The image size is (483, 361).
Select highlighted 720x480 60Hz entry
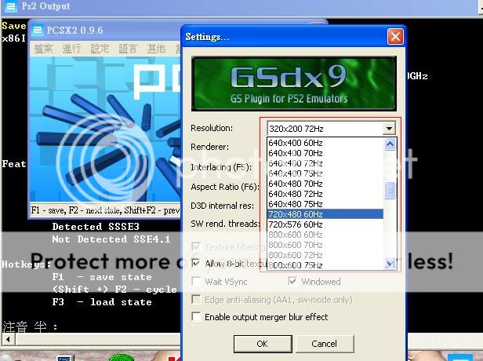click(x=325, y=214)
